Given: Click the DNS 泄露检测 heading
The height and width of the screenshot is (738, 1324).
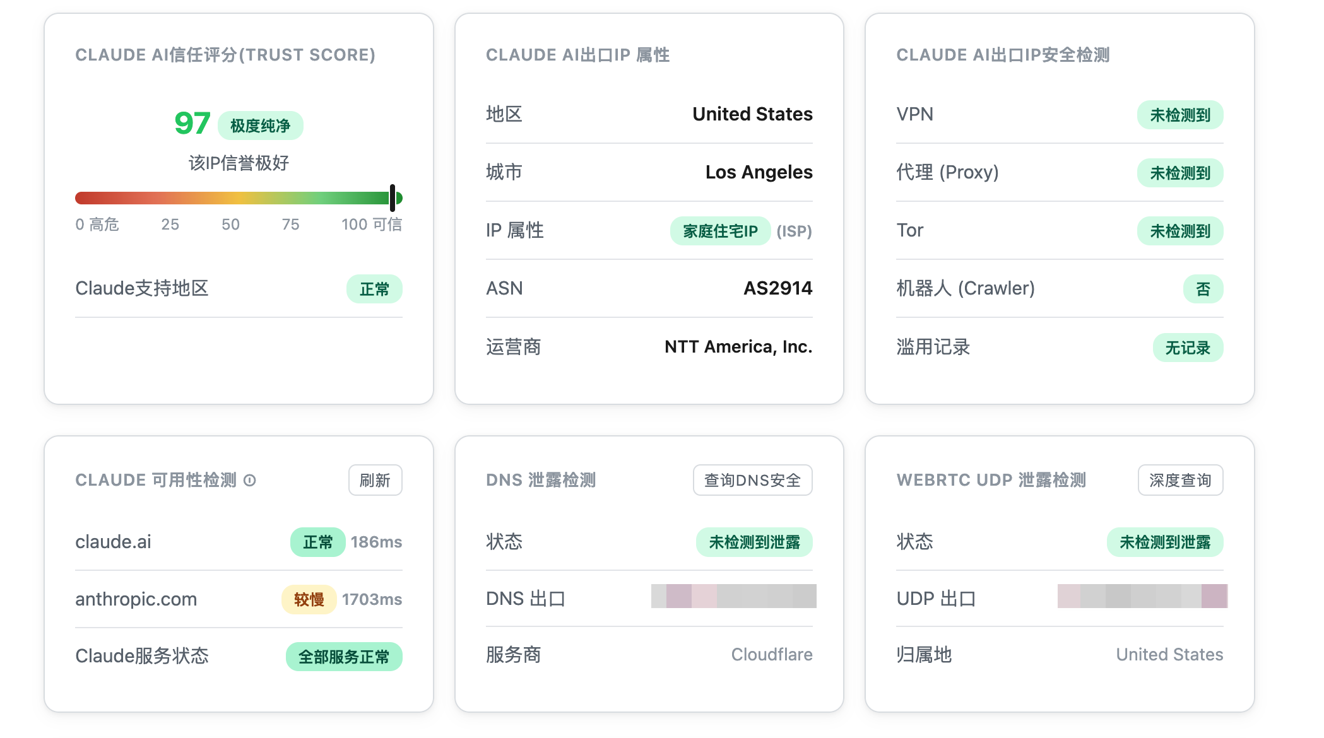Looking at the screenshot, I should pyautogui.click(x=541, y=480).
